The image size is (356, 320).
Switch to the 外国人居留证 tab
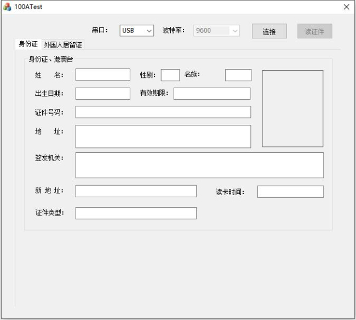(63, 45)
